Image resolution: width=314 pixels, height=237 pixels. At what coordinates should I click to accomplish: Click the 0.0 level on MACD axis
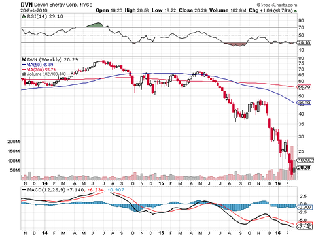click(303, 204)
